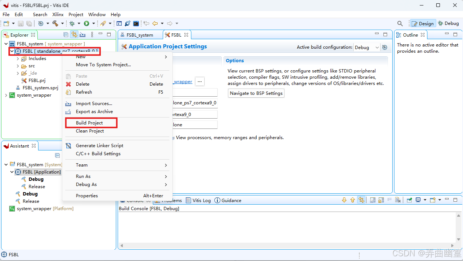Screen dimensions: 463x261
Task: Open the Vitis Log tab
Action: click(198, 200)
